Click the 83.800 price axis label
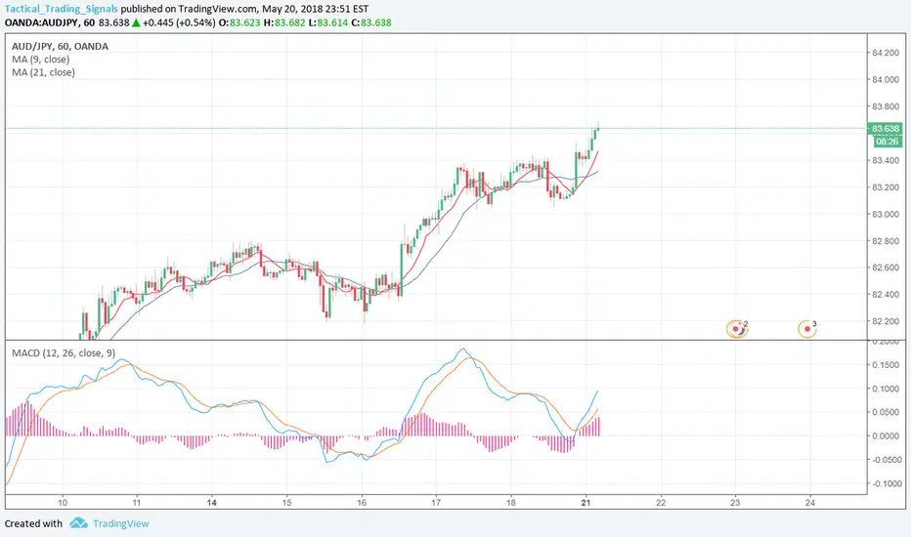This screenshot has height=537, width=911. click(885, 106)
